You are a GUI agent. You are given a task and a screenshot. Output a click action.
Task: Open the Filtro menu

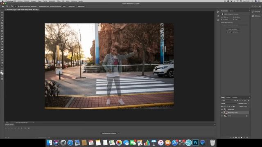(59, 1)
